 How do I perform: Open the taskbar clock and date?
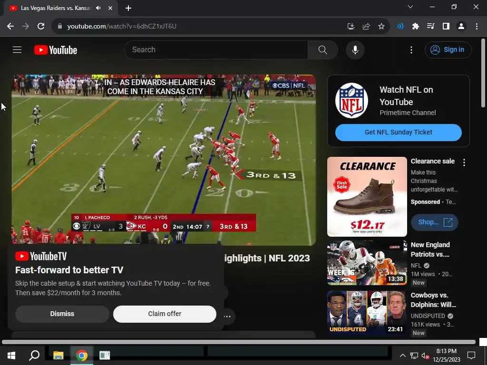[446, 355]
